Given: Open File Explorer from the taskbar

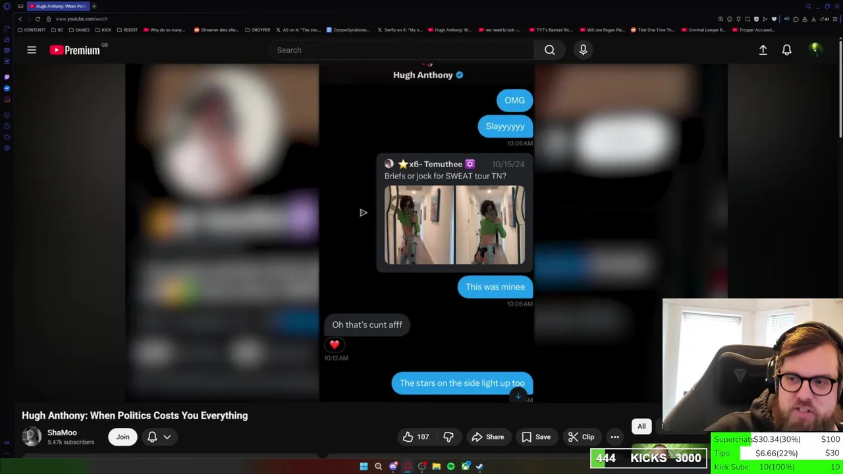Looking at the screenshot, I should (x=436, y=466).
